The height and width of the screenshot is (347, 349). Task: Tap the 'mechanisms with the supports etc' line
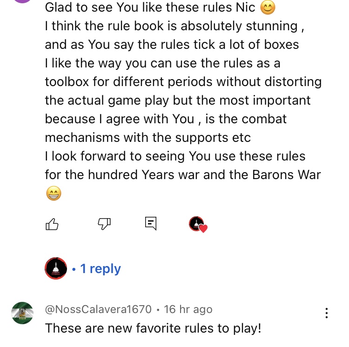click(148, 138)
